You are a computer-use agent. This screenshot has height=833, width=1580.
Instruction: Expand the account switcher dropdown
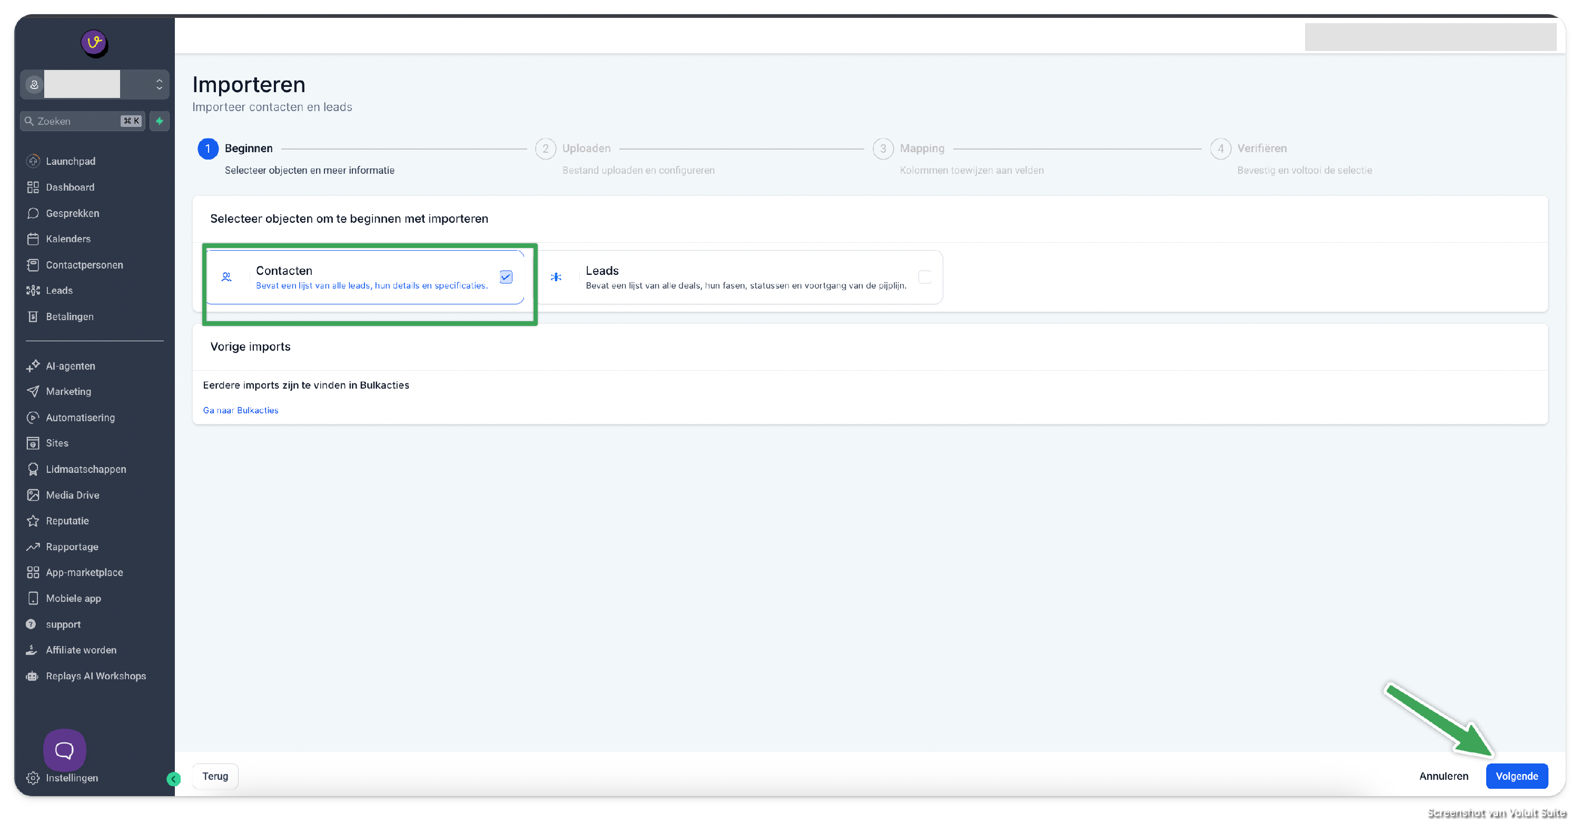(x=159, y=85)
